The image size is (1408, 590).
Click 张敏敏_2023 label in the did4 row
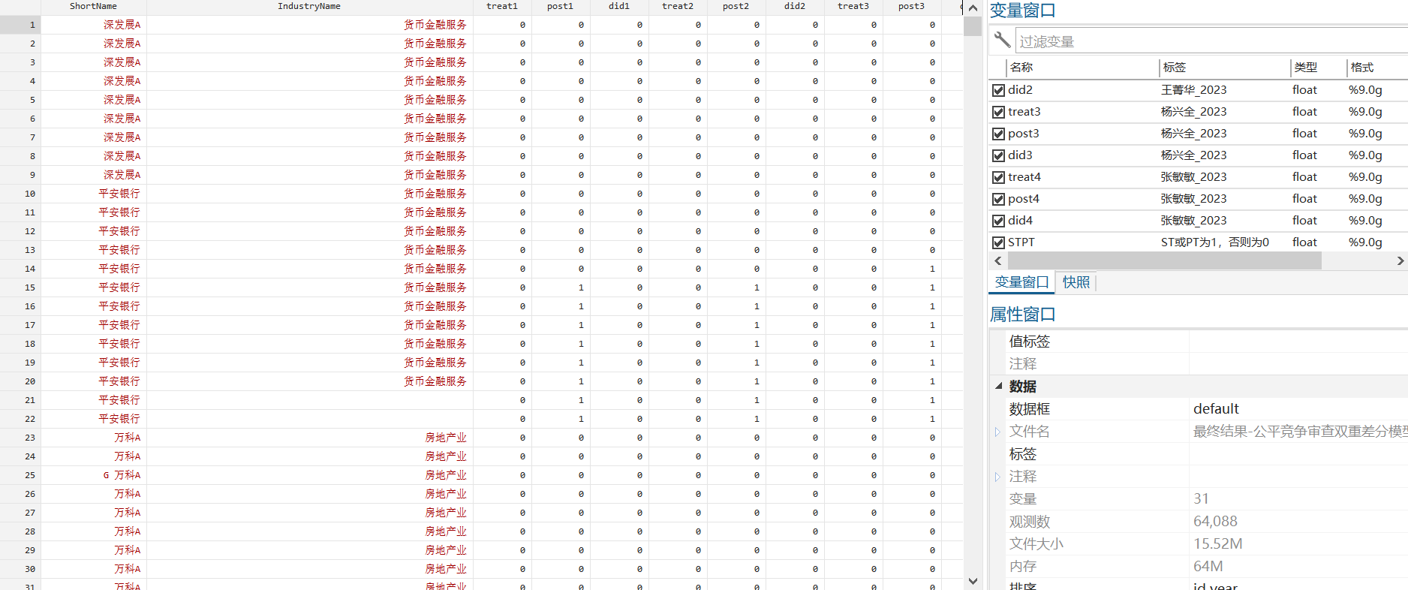tap(1193, 221)
